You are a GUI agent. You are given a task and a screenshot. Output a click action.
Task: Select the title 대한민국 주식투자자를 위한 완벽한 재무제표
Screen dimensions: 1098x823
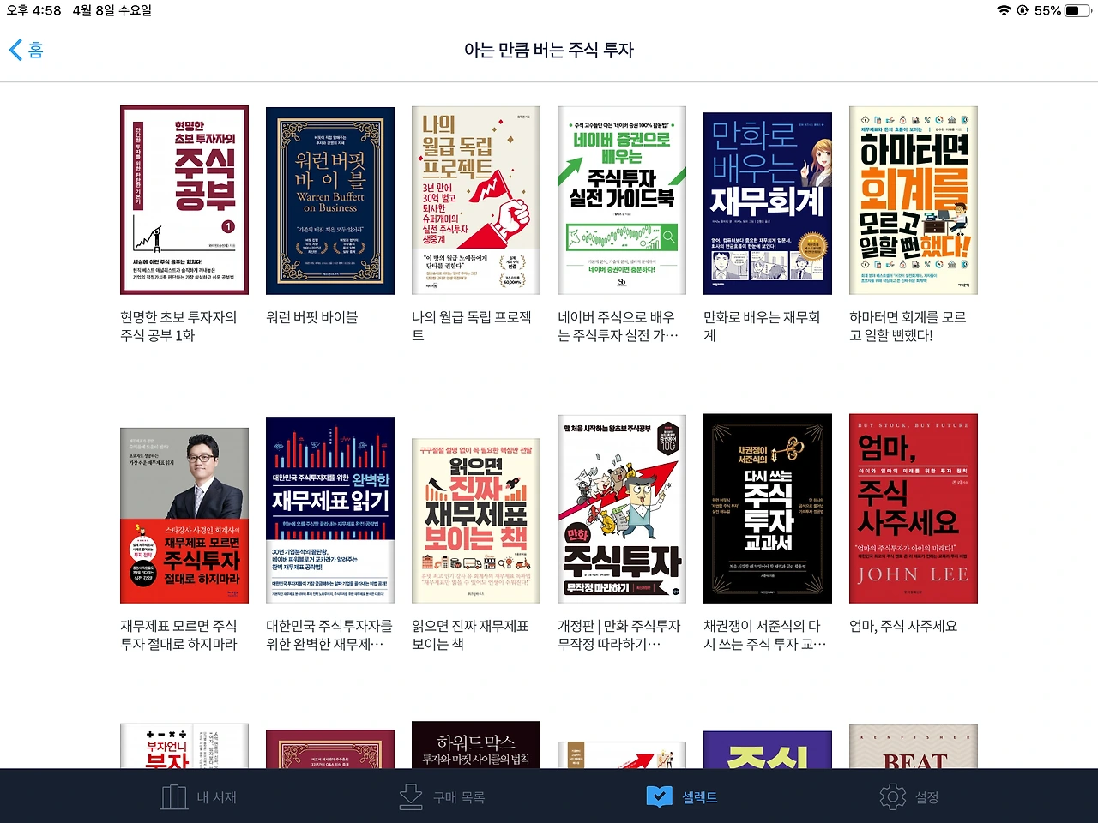click(x=329, y=635)
